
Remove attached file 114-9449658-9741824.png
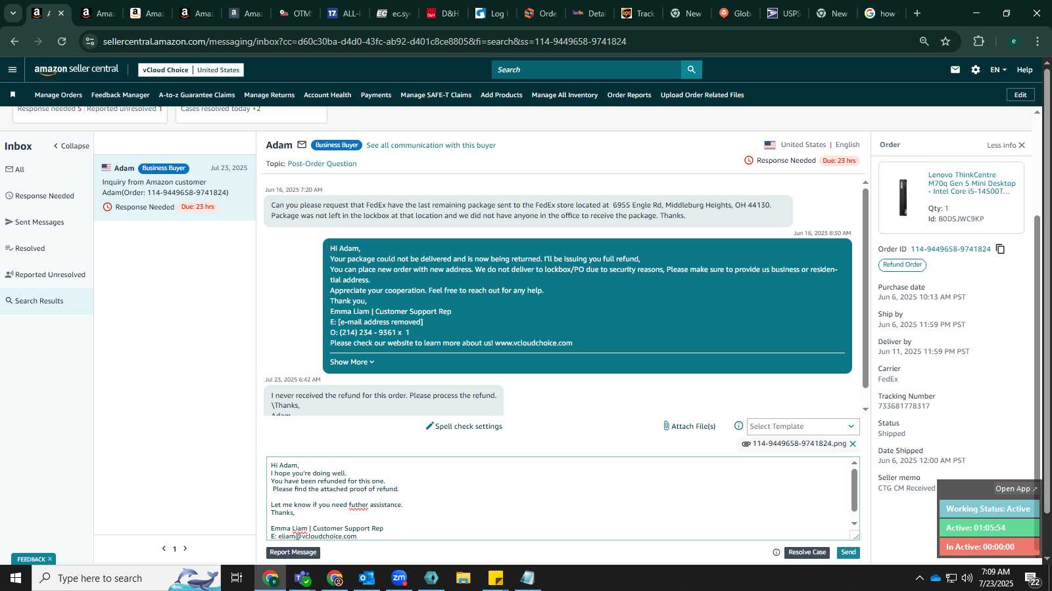(x=853, y=444)
